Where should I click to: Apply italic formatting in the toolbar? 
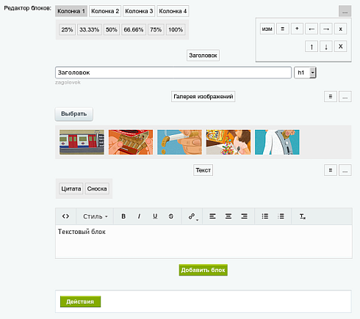point(139,216)
